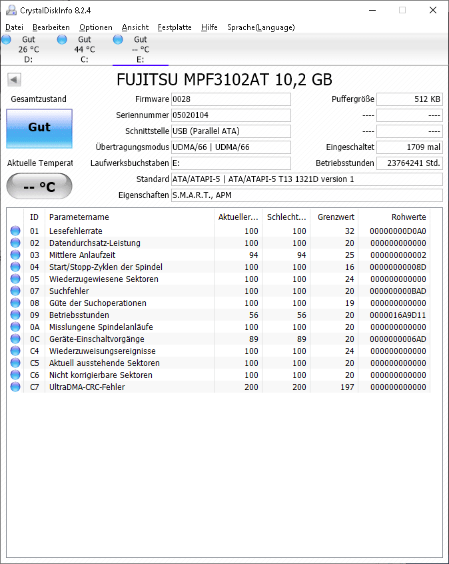Image resolution: width=449 pixels, height=564 pixels.
Task: Switch to the C: drive tab at 44 °C
Action: 85,49
